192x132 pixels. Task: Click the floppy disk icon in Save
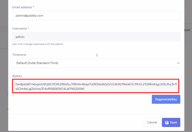167,122
